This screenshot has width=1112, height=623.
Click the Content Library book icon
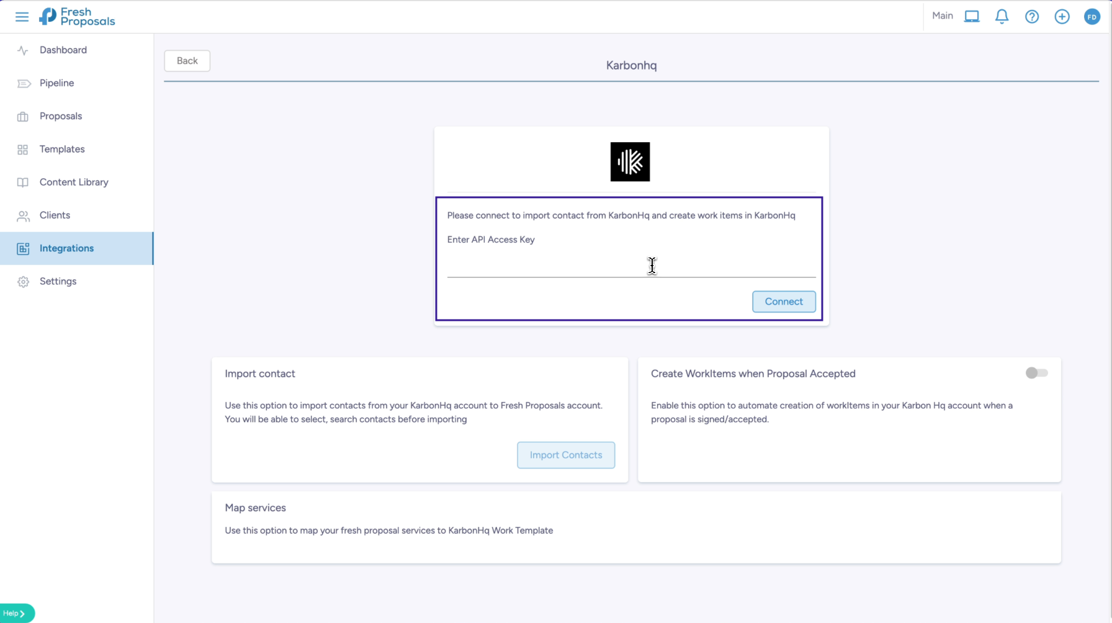[23, 182]
